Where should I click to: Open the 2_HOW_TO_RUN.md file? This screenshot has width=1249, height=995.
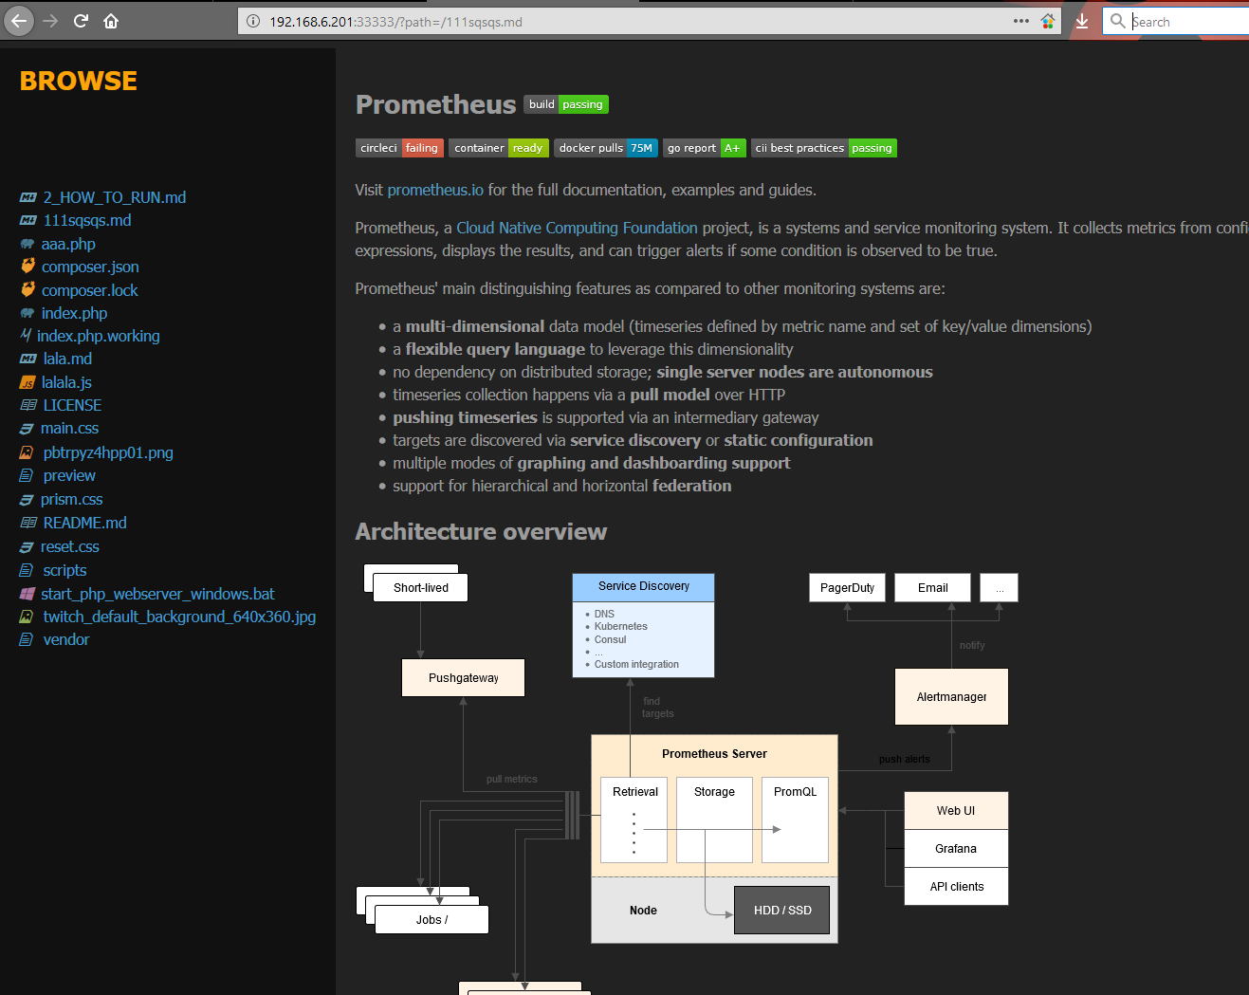pos(115,197)
